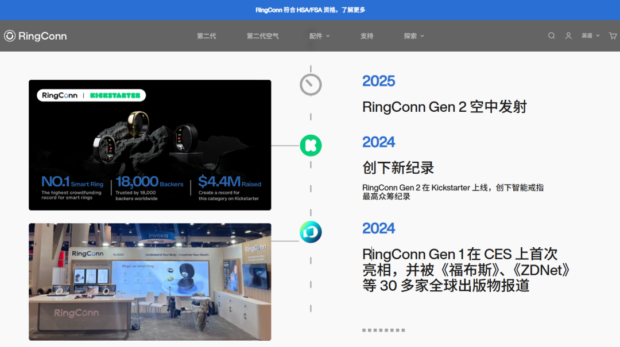Open the CES booth photo
Screen dimensions: 620x347
click(x=150, y=282)
